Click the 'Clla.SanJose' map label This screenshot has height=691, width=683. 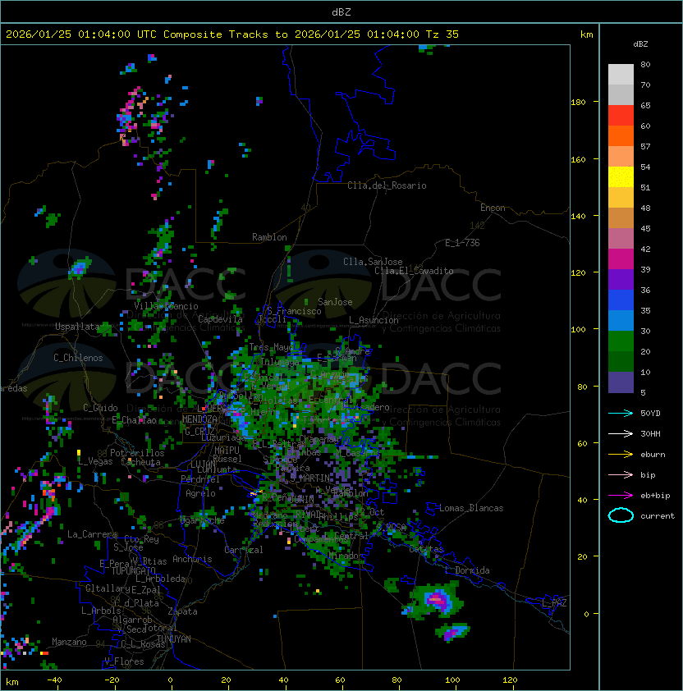pyautogui.click(x=373, y=262)
